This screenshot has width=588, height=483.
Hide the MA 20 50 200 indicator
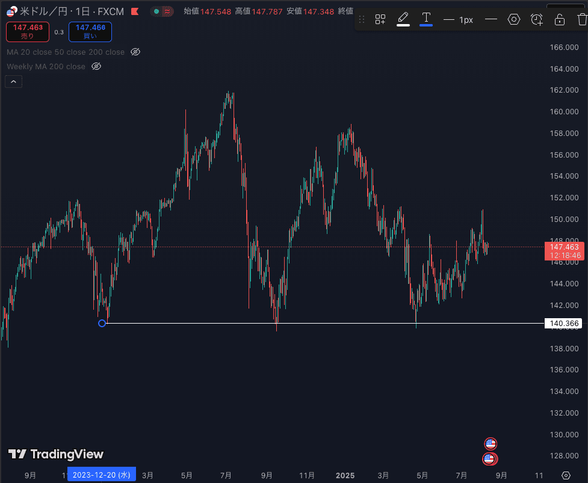click(x=135, y=52)
